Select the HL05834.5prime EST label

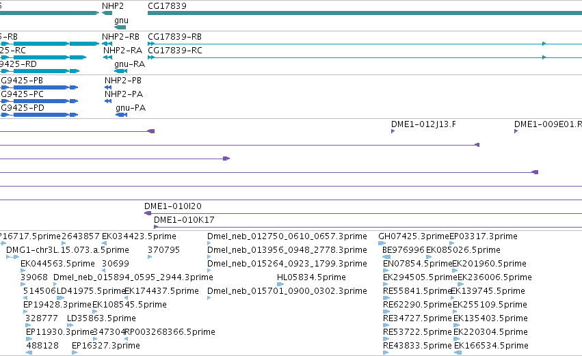coord(311,277)
